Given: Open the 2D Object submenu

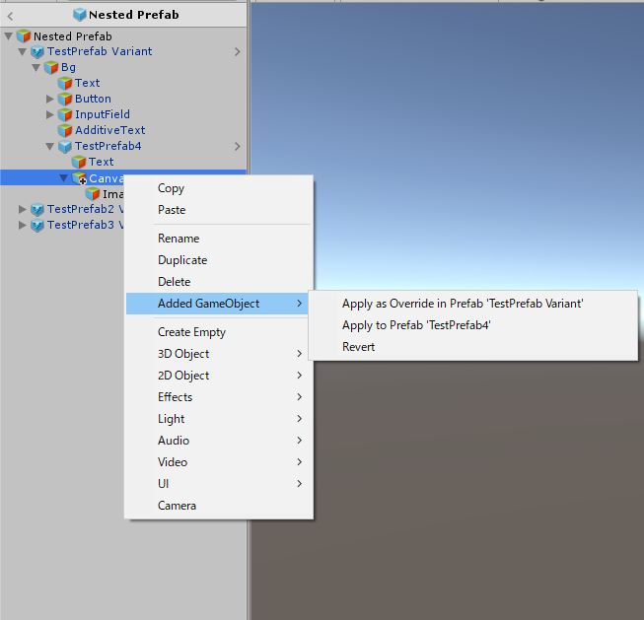Looking at the screenshot, I should 219,376.
